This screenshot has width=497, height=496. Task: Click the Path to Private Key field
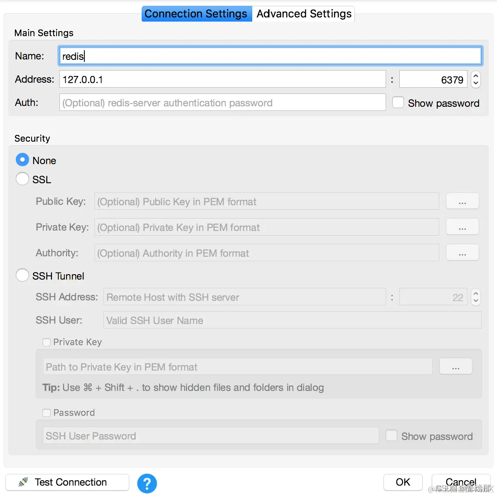tap(237, 366)
